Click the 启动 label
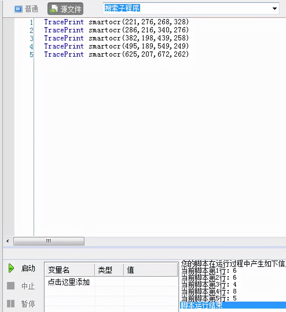 (x=28, y=268)
